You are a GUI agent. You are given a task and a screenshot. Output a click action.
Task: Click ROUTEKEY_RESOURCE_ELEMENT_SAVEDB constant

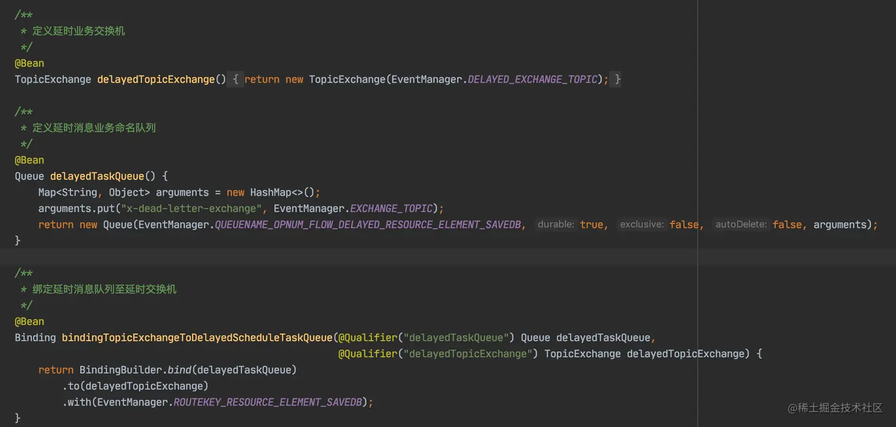coord(267,402)
